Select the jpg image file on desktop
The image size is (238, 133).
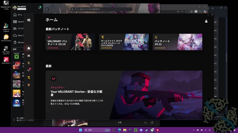pyautogui.click(x=6, y=5)
